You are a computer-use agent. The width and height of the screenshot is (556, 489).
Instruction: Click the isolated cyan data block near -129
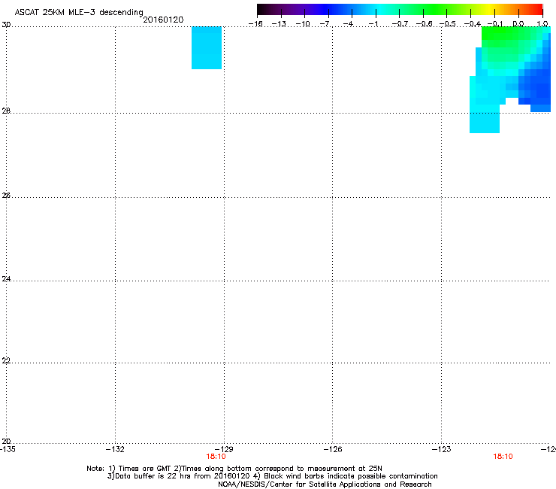pos(207,47)
